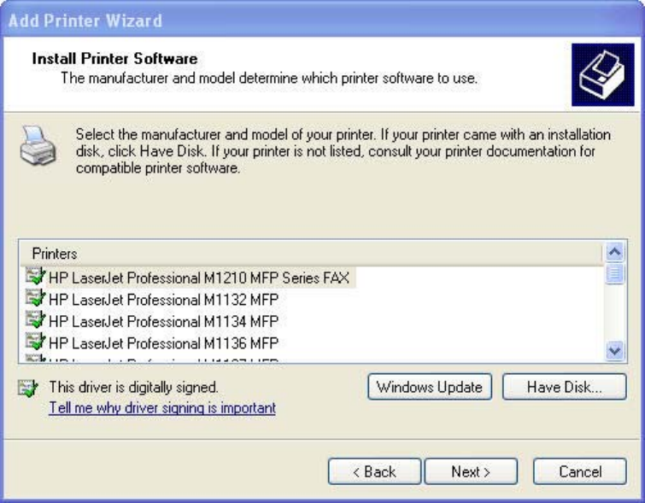Cancel the Add Printer Wizard
Image resolution: width=645 pixels, height=503 pixels.
(580, 471)
